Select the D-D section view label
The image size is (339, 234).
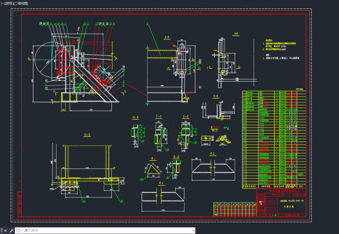(x=176, y=157)
